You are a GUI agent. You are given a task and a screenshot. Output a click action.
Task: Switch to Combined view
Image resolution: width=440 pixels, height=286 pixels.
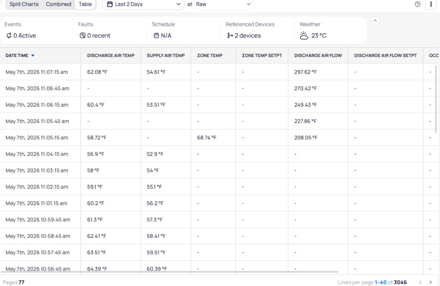58,4
